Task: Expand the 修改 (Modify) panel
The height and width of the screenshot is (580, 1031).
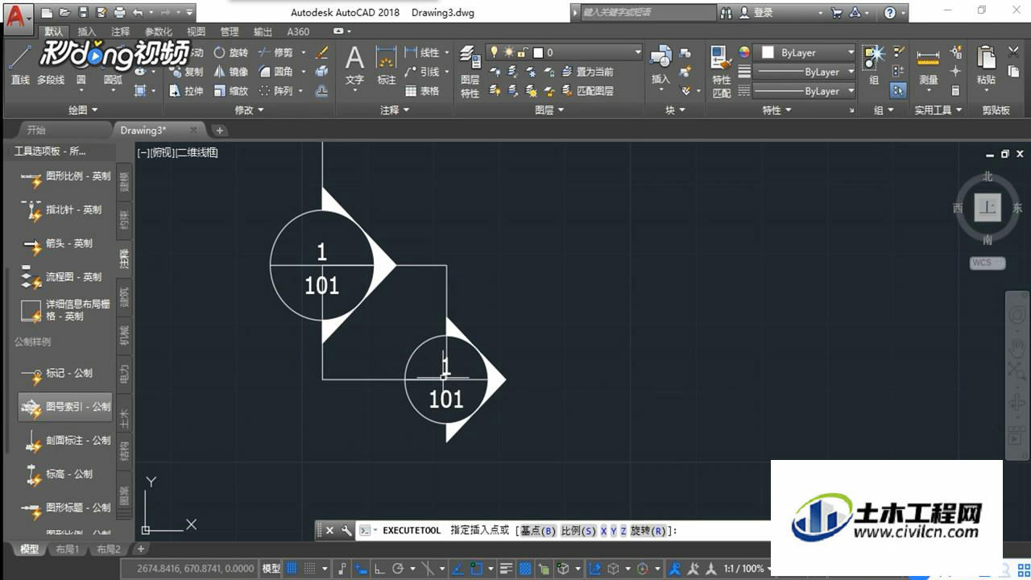Action: [x=248, y=110]
